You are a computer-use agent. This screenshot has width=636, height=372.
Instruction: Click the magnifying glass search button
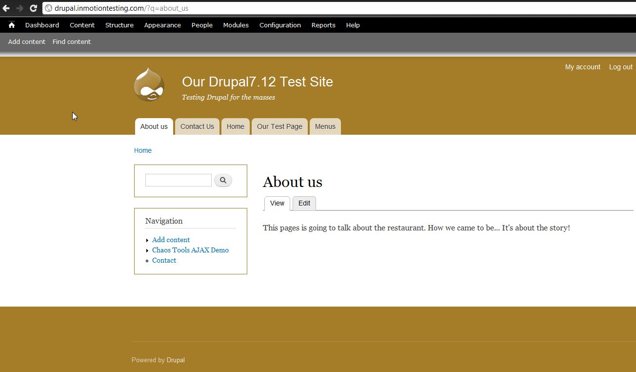click(223, 180)
